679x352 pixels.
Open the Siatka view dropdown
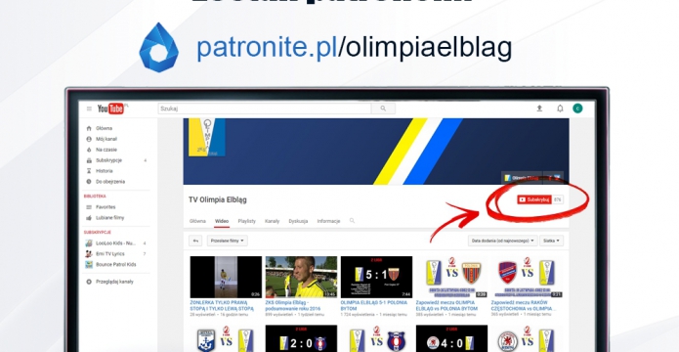click(552, 241)
